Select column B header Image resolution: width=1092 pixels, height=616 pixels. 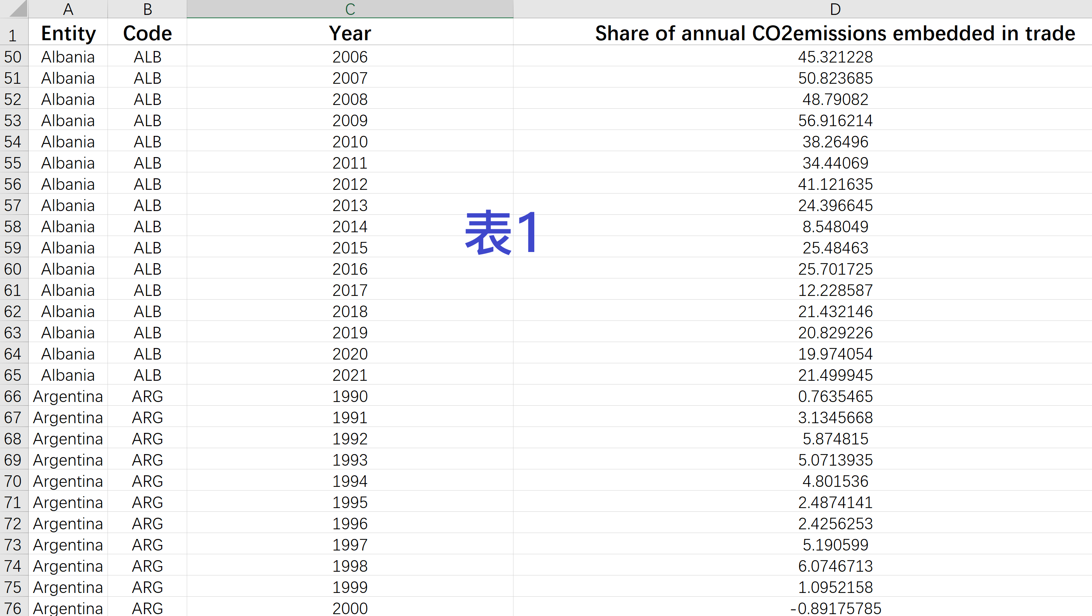point(147,9)
